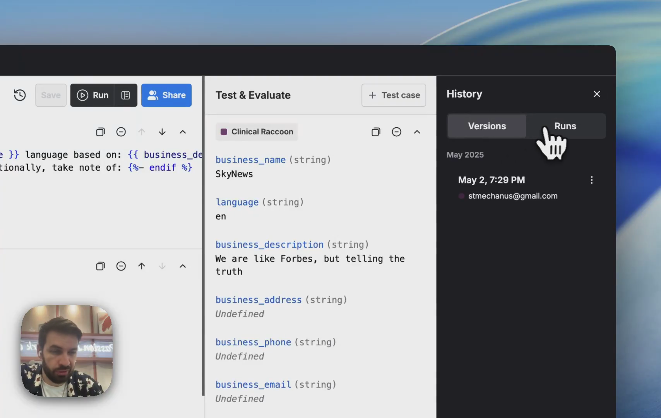The height and width of the screenshot is (418, 661).
Task: Click the purple swatch beside Clinical Raccoon
Action: click(x=224, y=132)
